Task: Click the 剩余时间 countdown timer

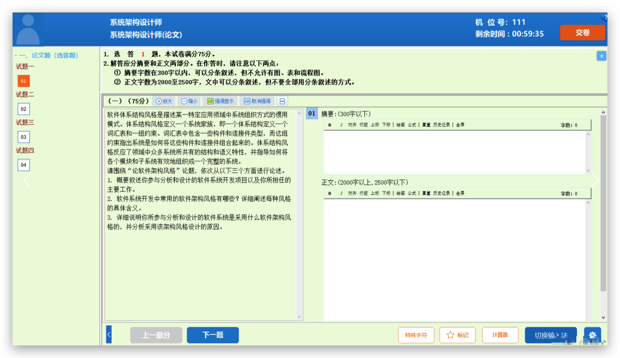Action: coord(509,34)
